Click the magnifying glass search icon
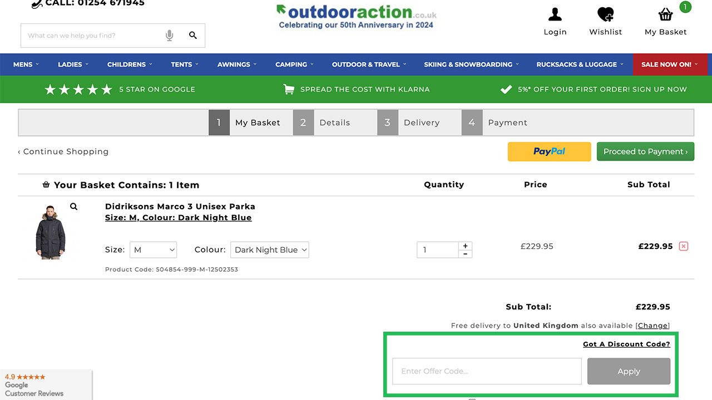Viewport: 712px width, 400px height. 193,36
